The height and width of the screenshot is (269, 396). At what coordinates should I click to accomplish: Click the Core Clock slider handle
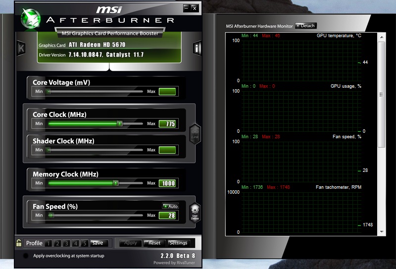tap(119, 124)
